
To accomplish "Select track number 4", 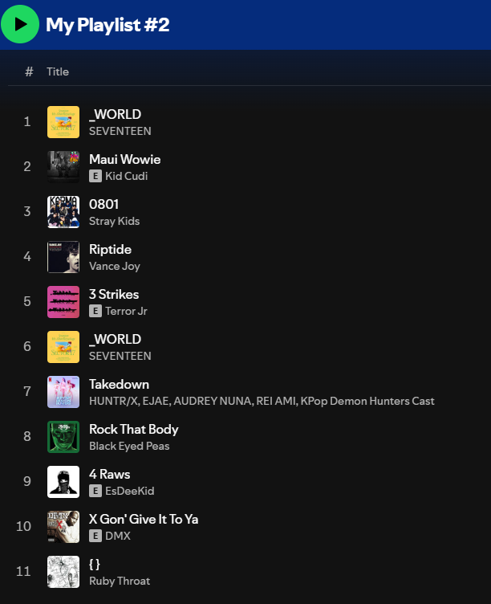I will coord(27,257).
